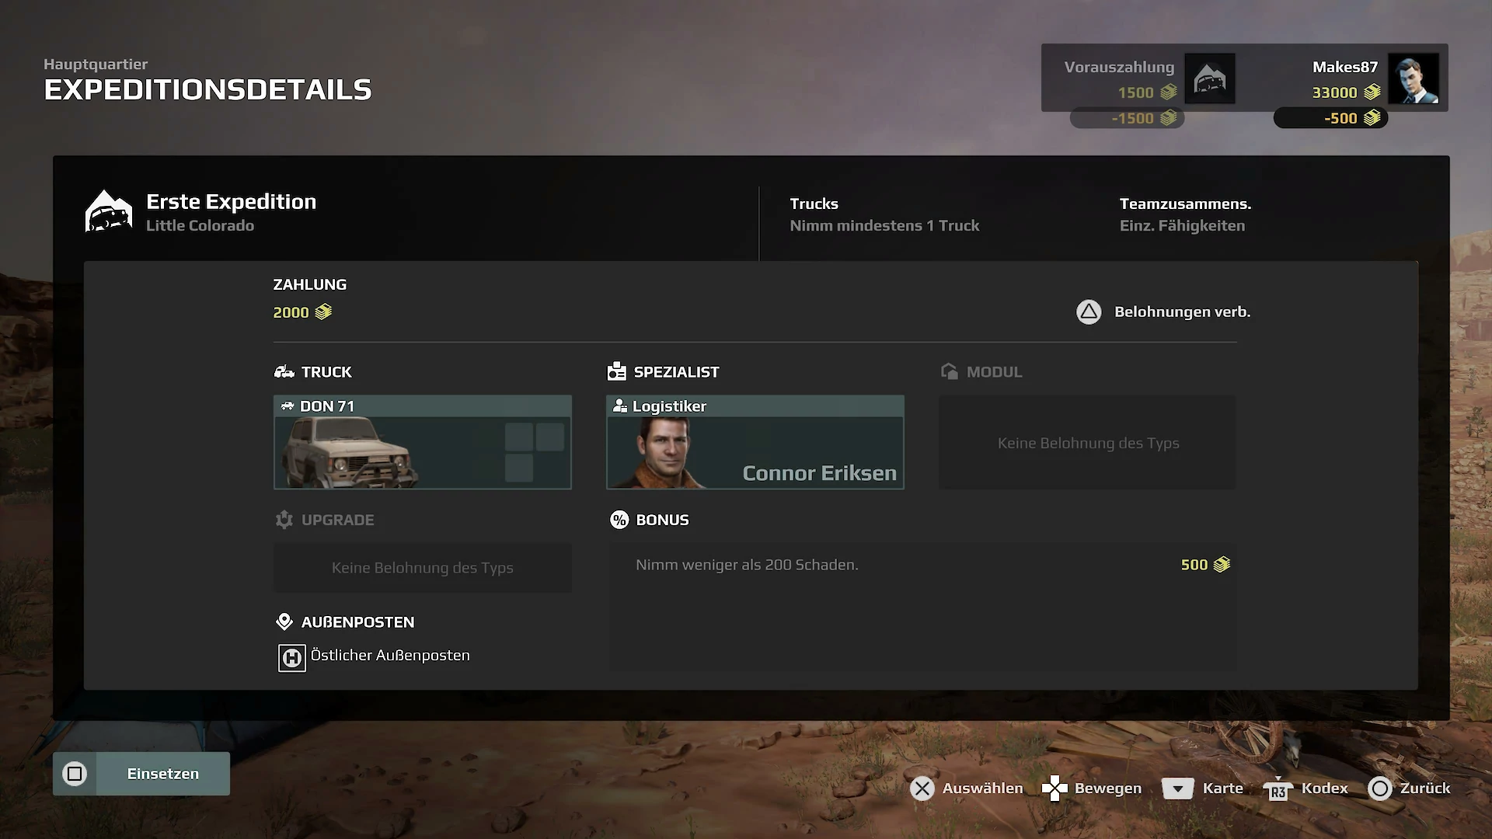Click the empty Modul reward slot

[x=1087, y=442]
